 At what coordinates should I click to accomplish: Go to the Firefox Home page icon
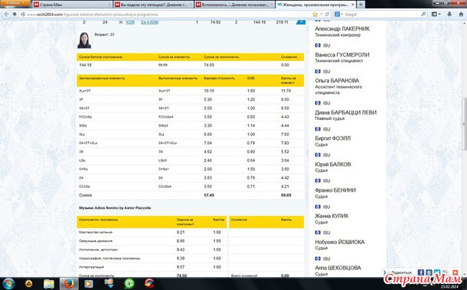point(461,14)
